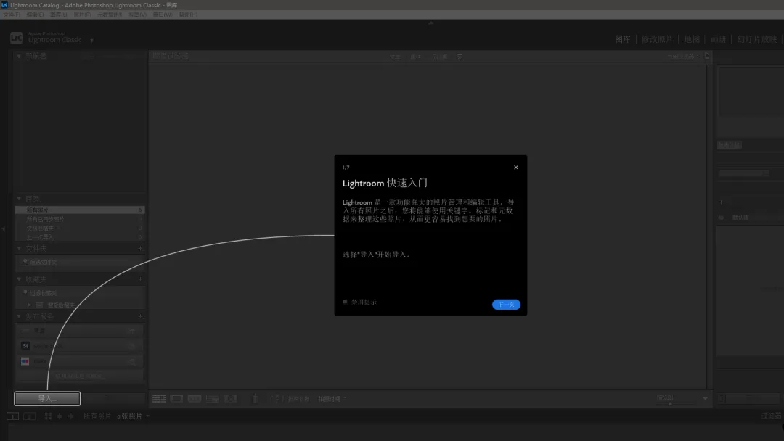Screen dimensions: 784x441
Task: Switch to survey view icon
Action: [213, 398]
